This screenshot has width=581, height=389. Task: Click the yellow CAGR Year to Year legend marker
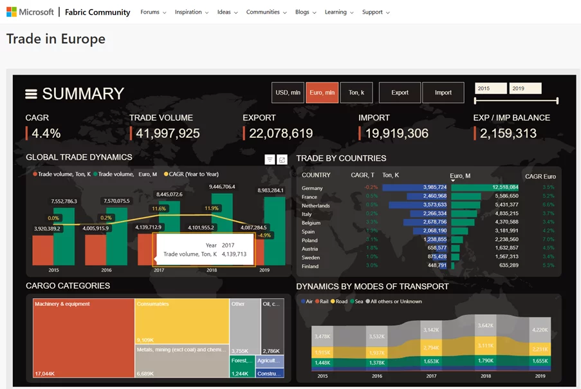tap(166, 174)
